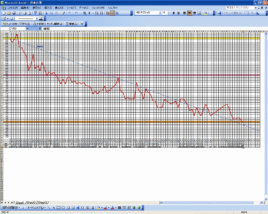This screenshot has height=214, width=268.
Task: Select the Rectangle shape tool
Action: click(x=59, y=208)
